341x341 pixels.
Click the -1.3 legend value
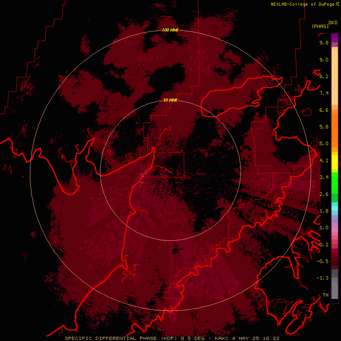322,278
